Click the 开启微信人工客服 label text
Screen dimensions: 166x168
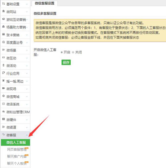point(45,52)
